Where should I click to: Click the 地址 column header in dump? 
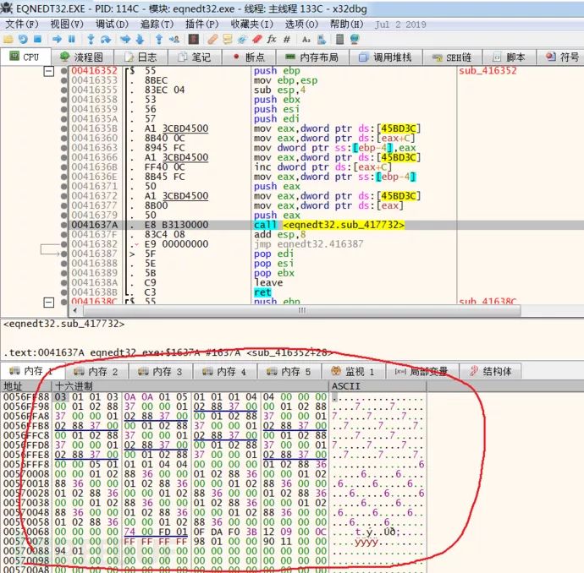[14, 385]
